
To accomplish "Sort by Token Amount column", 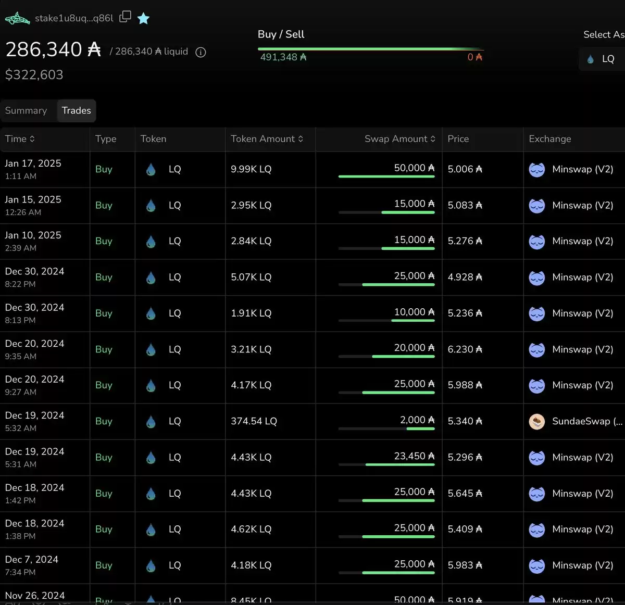I will [267, 139].
